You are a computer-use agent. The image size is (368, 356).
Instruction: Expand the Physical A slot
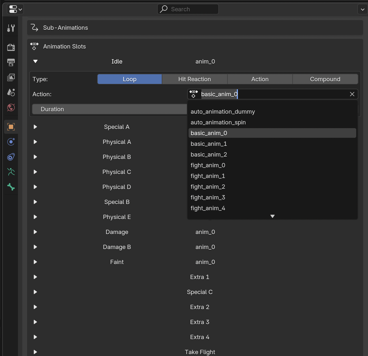click(x=35, y=142)
